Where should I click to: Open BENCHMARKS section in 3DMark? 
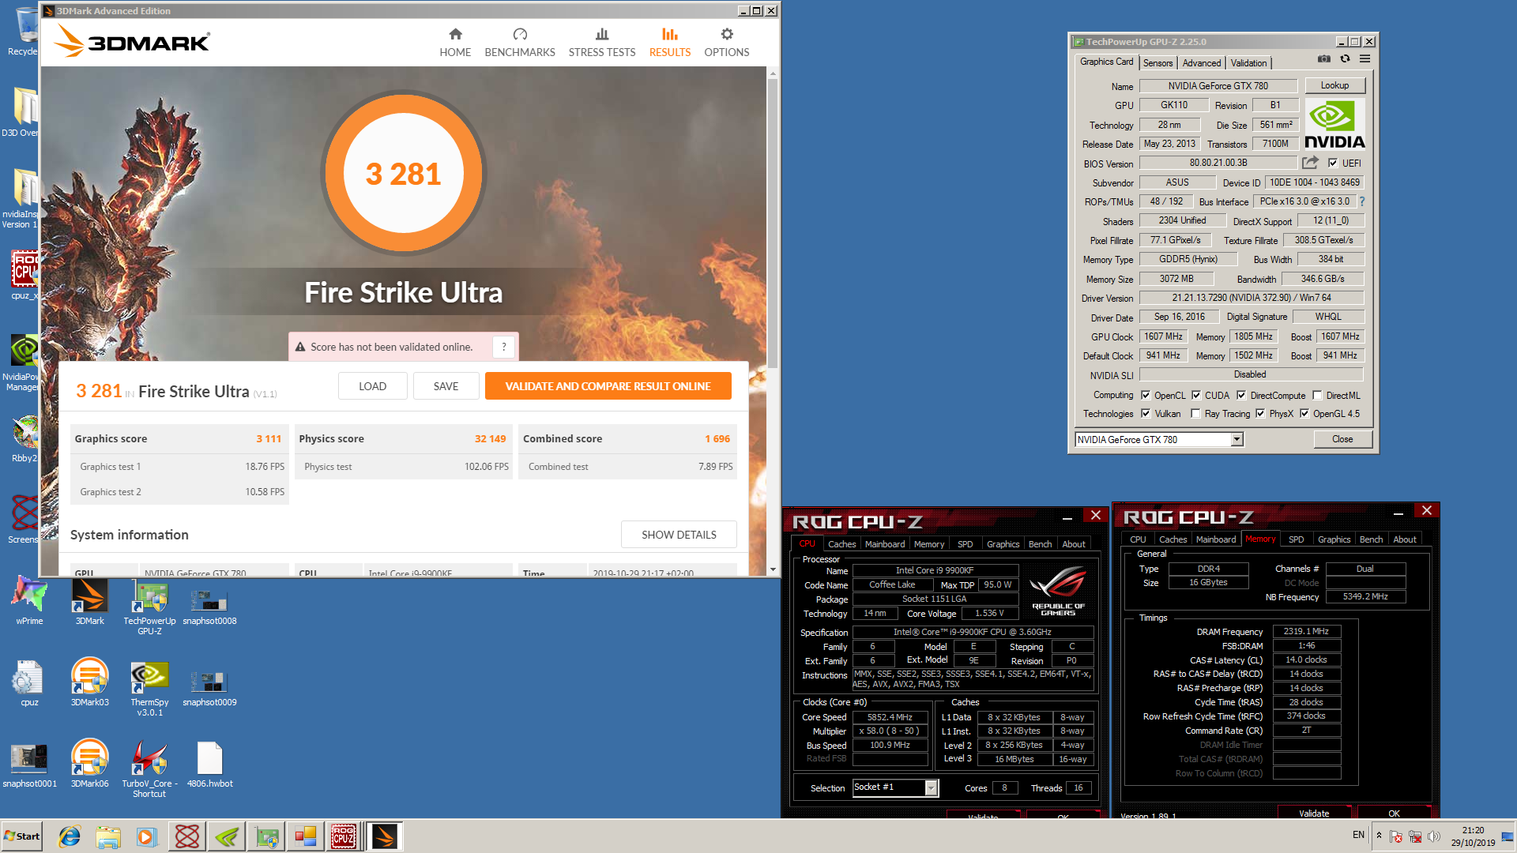520,43
